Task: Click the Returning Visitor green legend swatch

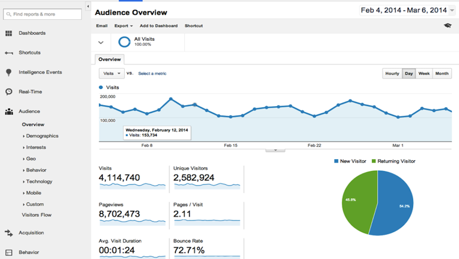Action: (x=374, y=161)
